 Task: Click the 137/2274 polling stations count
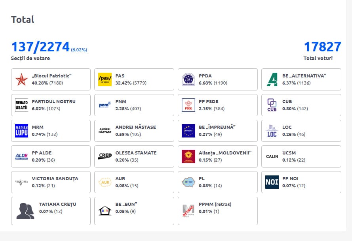tap(40, 47)
